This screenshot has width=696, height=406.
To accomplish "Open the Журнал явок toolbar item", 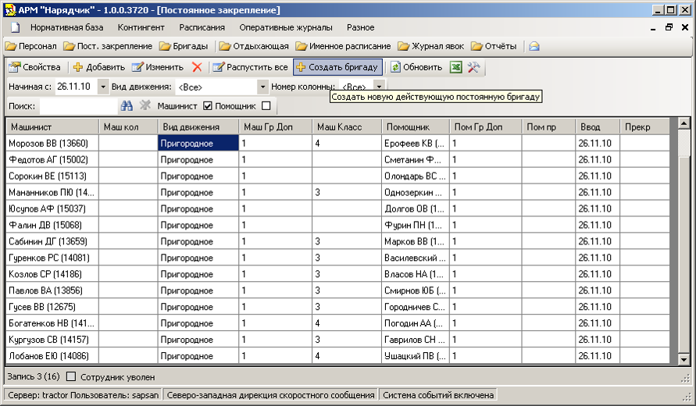I will 431,46.
